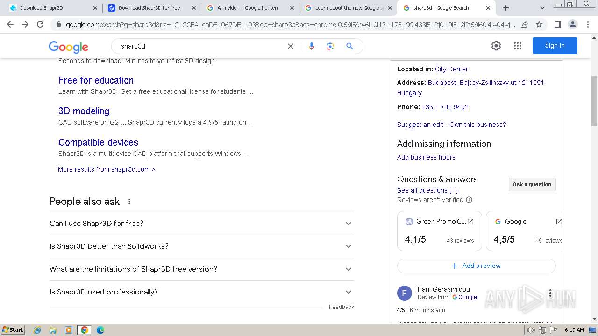Click Add business hours link
598x336 pixels.
pos(426,157)
